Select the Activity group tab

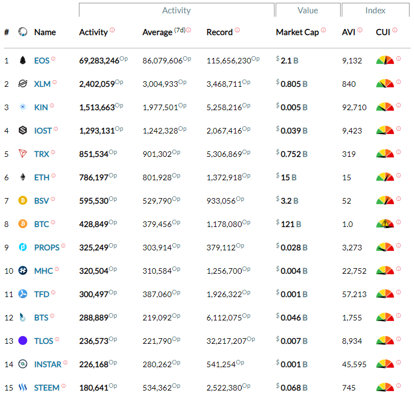click(x=176, y=11)
